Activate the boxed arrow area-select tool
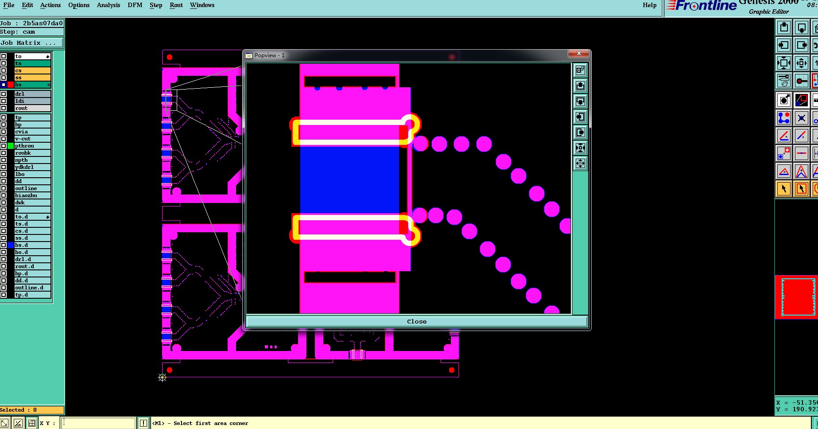 [802, 189]
